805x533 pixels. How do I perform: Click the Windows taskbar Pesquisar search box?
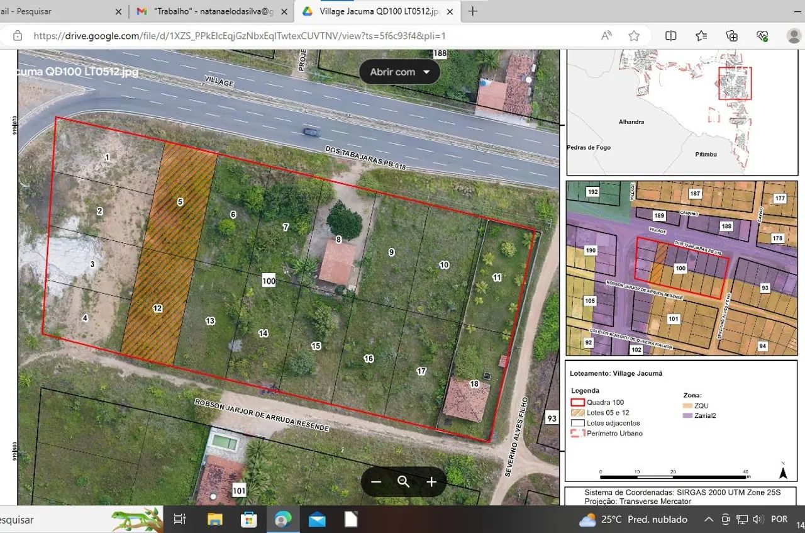point(82,520)
